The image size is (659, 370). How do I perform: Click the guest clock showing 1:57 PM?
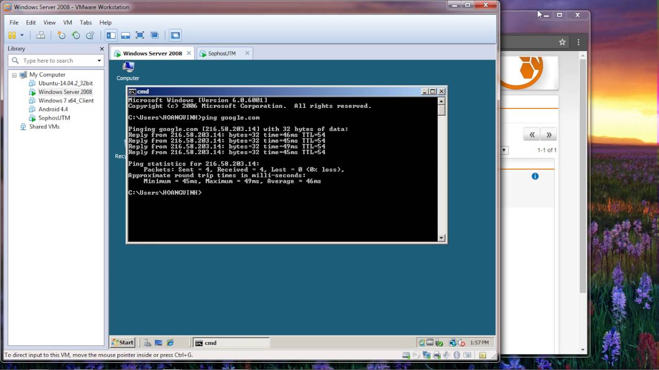[x=479, y=343]
